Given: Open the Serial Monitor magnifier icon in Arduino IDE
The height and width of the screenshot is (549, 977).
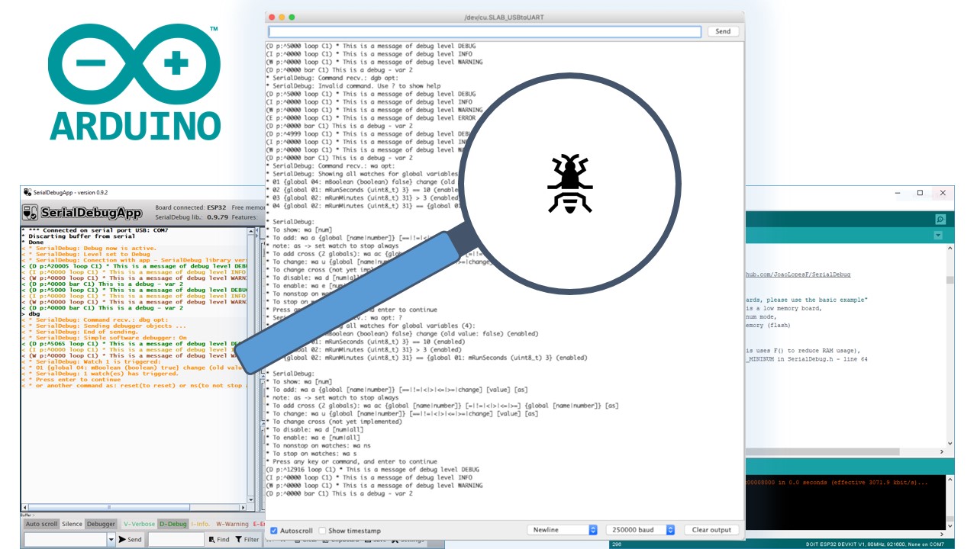Looking at the screenshot, I should [942, 219].
